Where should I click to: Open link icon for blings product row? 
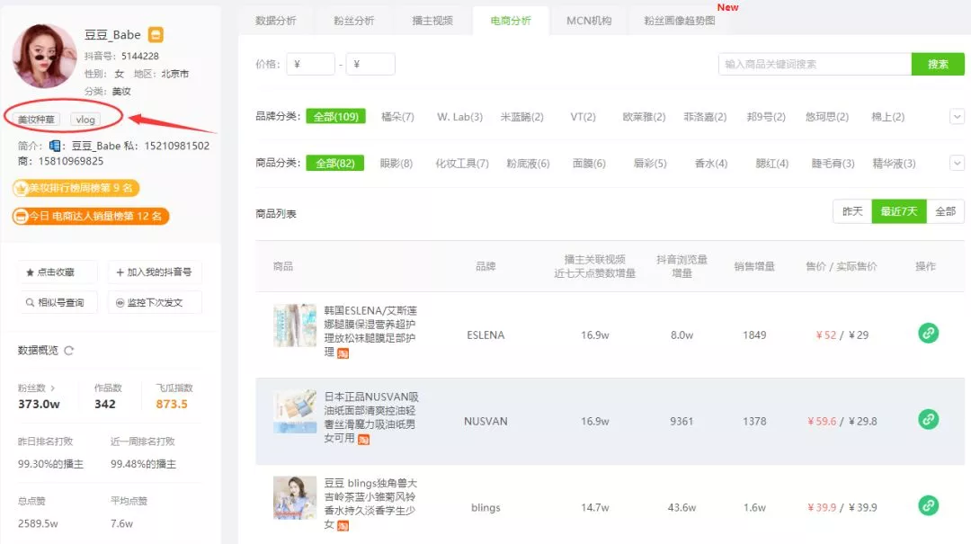pyautogui.click(x=928, y=505)
